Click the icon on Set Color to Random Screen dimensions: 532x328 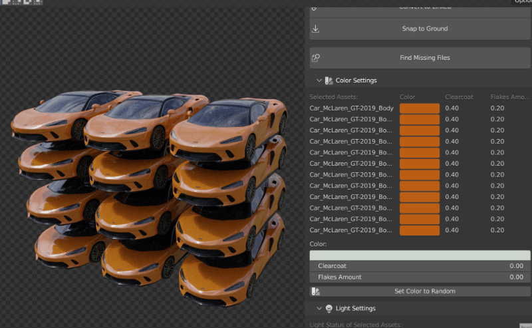tap(316, 291)
